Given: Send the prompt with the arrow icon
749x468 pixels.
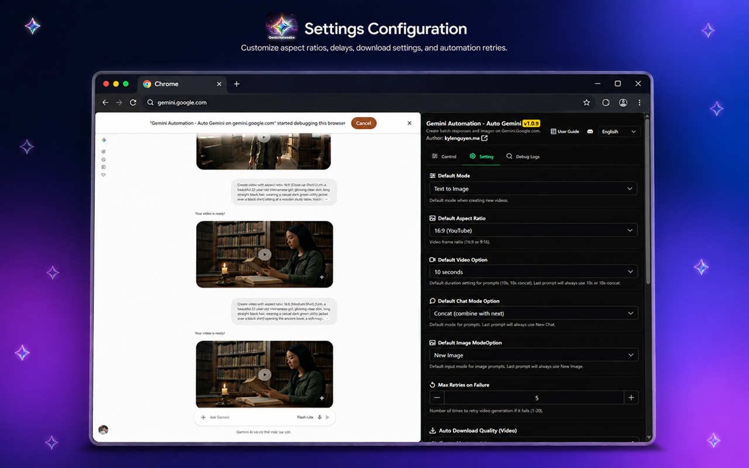Looking at the screenshot, I should [x=327, y=417].
